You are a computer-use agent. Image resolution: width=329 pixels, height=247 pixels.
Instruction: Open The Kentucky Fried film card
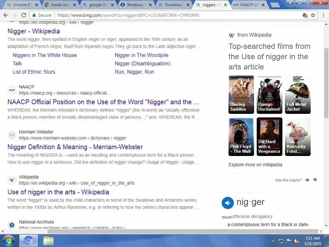[x=298, y=137]
